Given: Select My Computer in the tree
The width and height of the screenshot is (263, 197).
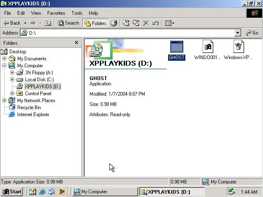Looking at the screenshot, I should click(x=30, y=66).
